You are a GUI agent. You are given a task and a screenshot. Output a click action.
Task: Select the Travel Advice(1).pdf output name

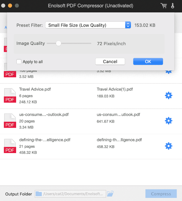coord(115,89)
